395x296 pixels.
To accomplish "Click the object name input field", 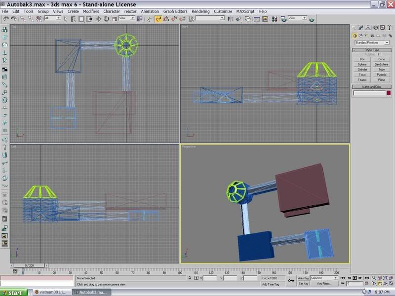I will click(x=369, y=93).
